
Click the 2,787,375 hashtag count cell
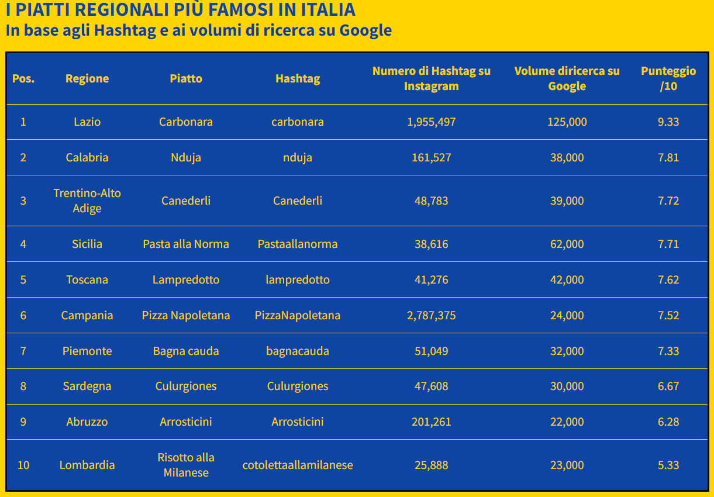click(432, 315)
